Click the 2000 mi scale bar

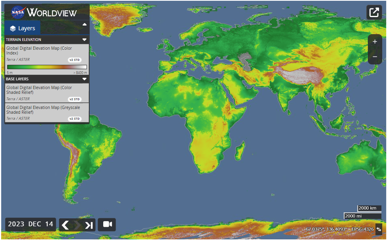(363, 216)
